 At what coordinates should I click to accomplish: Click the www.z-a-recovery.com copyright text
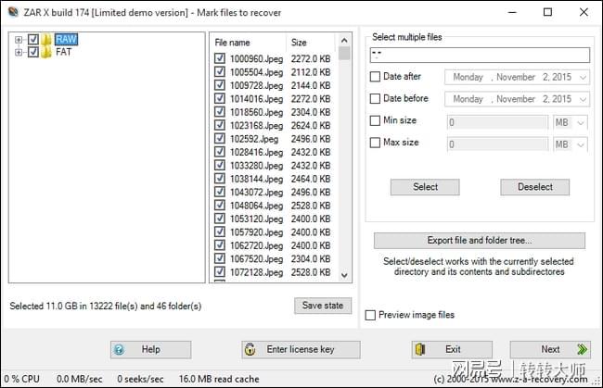[511, 379]
